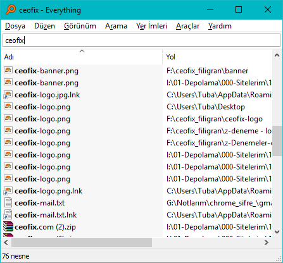The height and width of the screenshot is (263, 283).
Task: Select the image icon of ceofix-logo.png on Desktop
Action: (x=8, y=106)
